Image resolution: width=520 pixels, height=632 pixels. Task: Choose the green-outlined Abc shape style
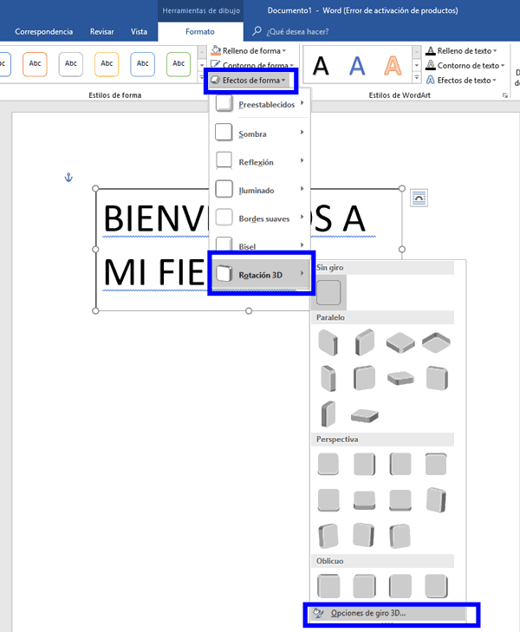click(x=179, y=64)
